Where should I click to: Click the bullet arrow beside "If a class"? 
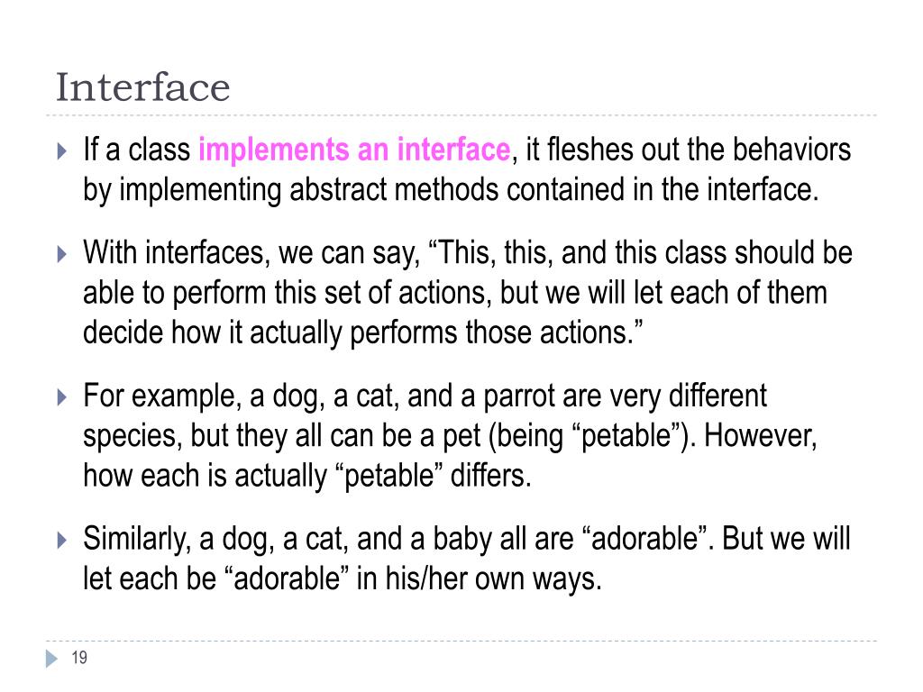point(62,151)
